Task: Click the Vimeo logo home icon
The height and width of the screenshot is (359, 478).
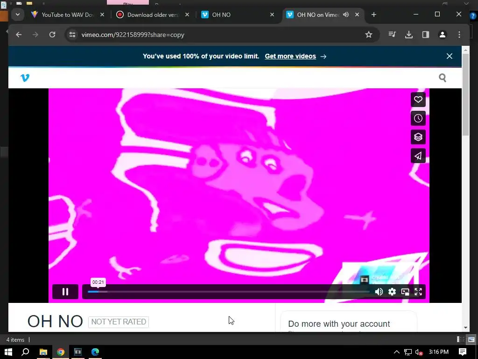Action: 25,78
